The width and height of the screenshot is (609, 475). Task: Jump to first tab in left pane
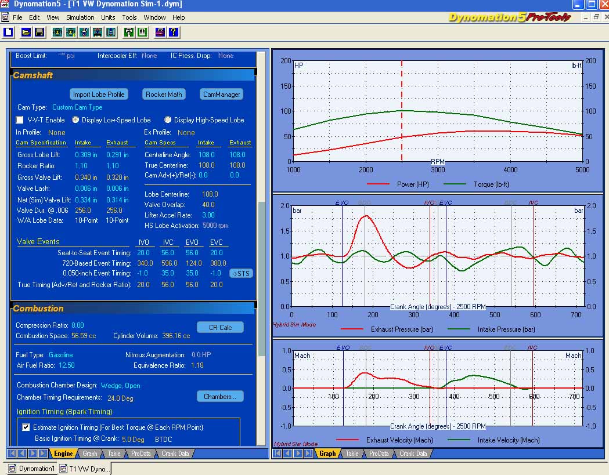coord(12,453)
